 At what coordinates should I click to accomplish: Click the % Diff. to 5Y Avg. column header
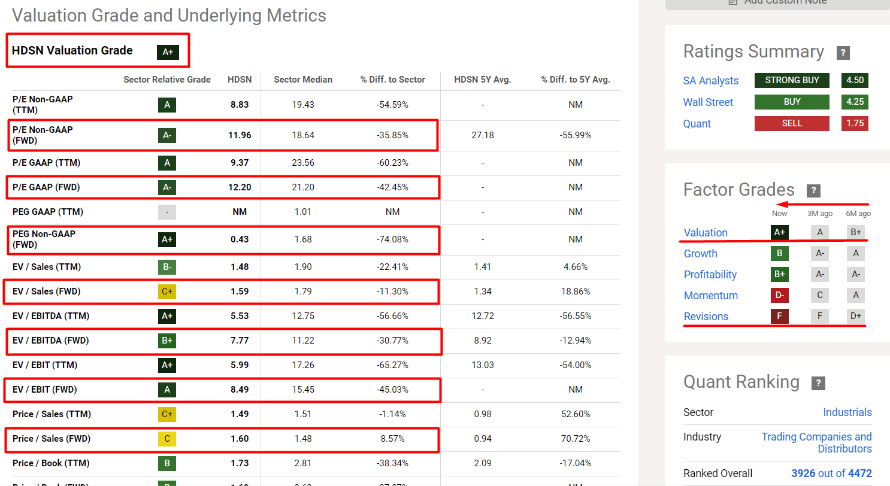576,80
